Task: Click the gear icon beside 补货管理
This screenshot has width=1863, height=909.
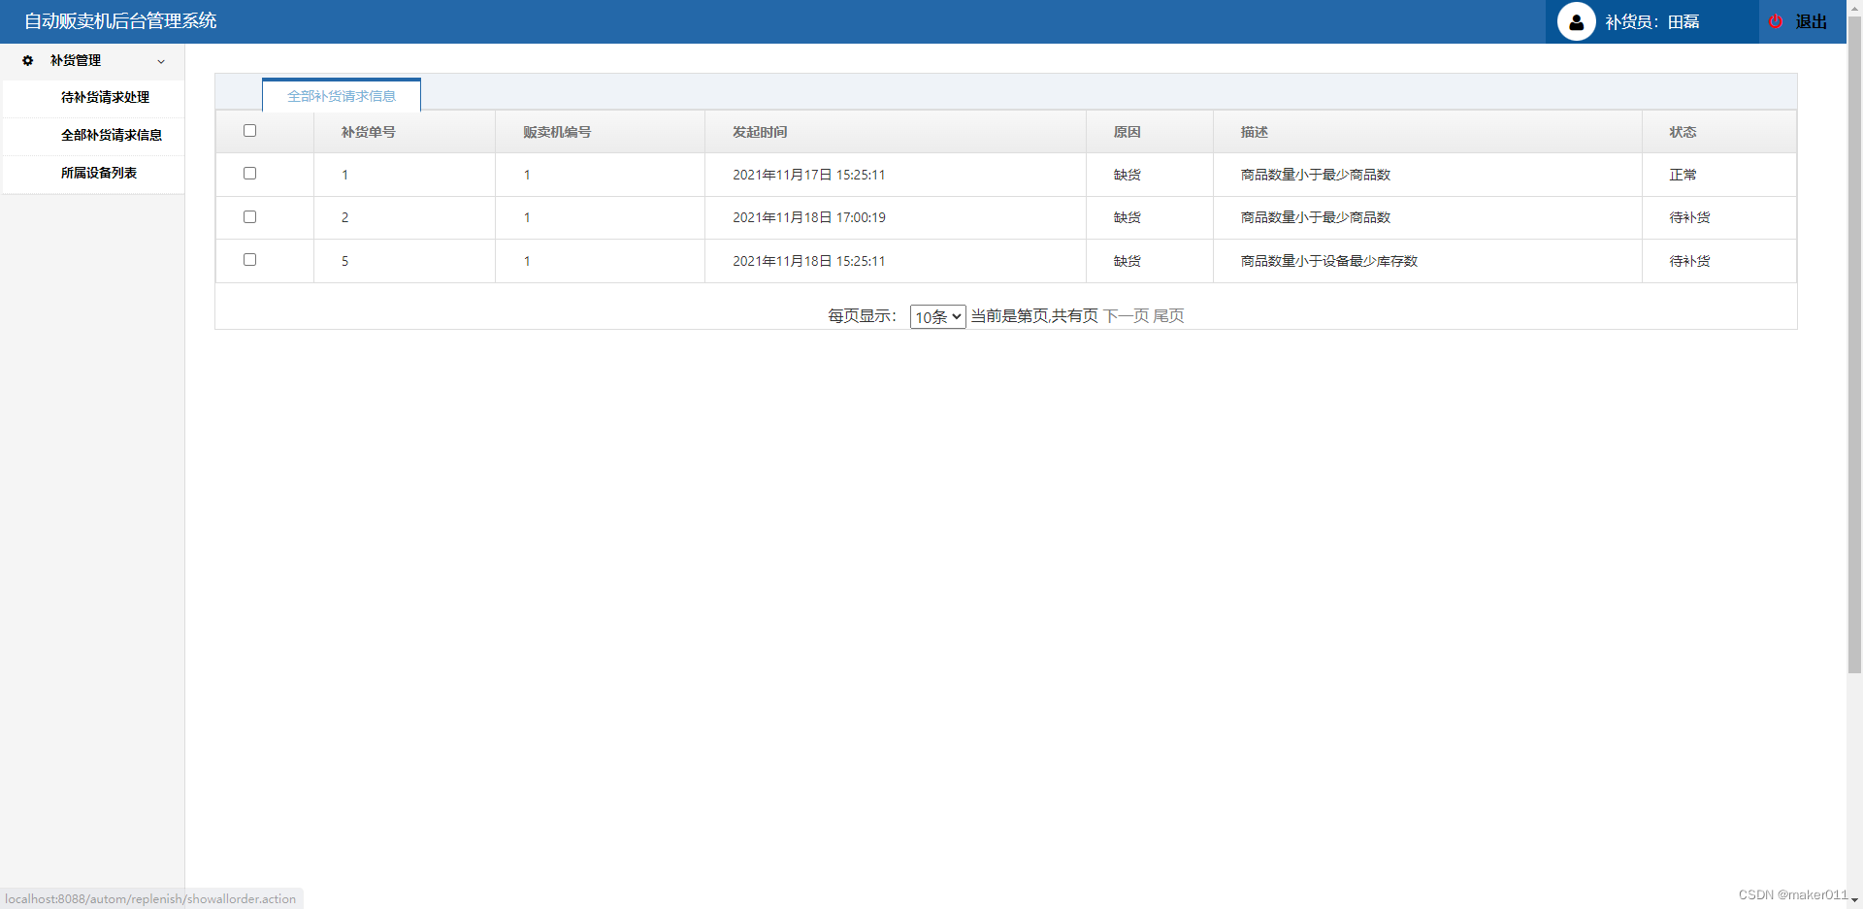Action: point(28,60)
